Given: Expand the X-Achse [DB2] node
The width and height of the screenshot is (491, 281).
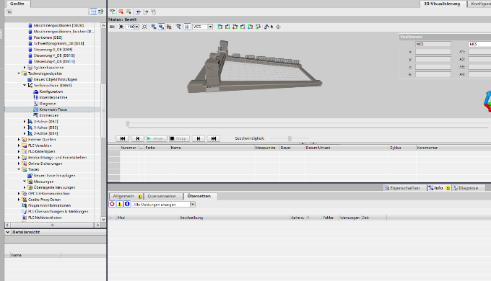Looking at the screenshot, I should pyautogui.click(x=25, y=121).
